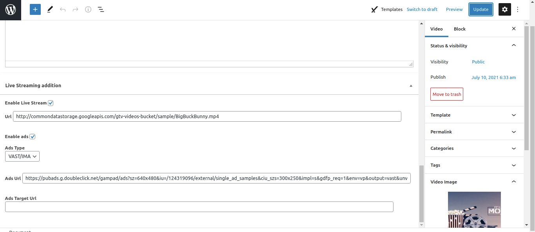Image resolution: width=535 pixels, height=232 pixels.
Task: Change the Public visibility setting
Action: pos(478,62)
